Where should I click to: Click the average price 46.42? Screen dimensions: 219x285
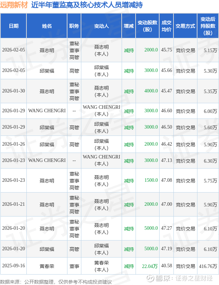pos(167,144)
